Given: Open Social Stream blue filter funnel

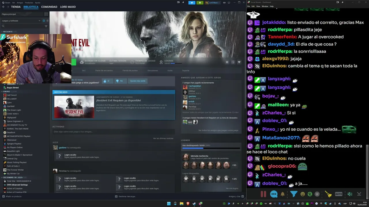Looking at the screenshot, I should pos(294,194).
